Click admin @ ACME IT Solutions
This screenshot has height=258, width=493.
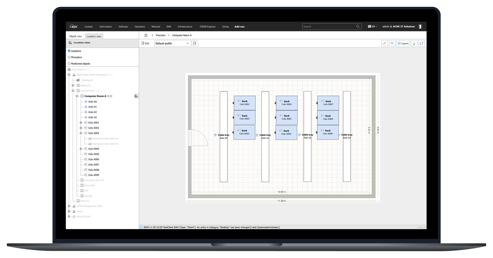tap(399, 26)
